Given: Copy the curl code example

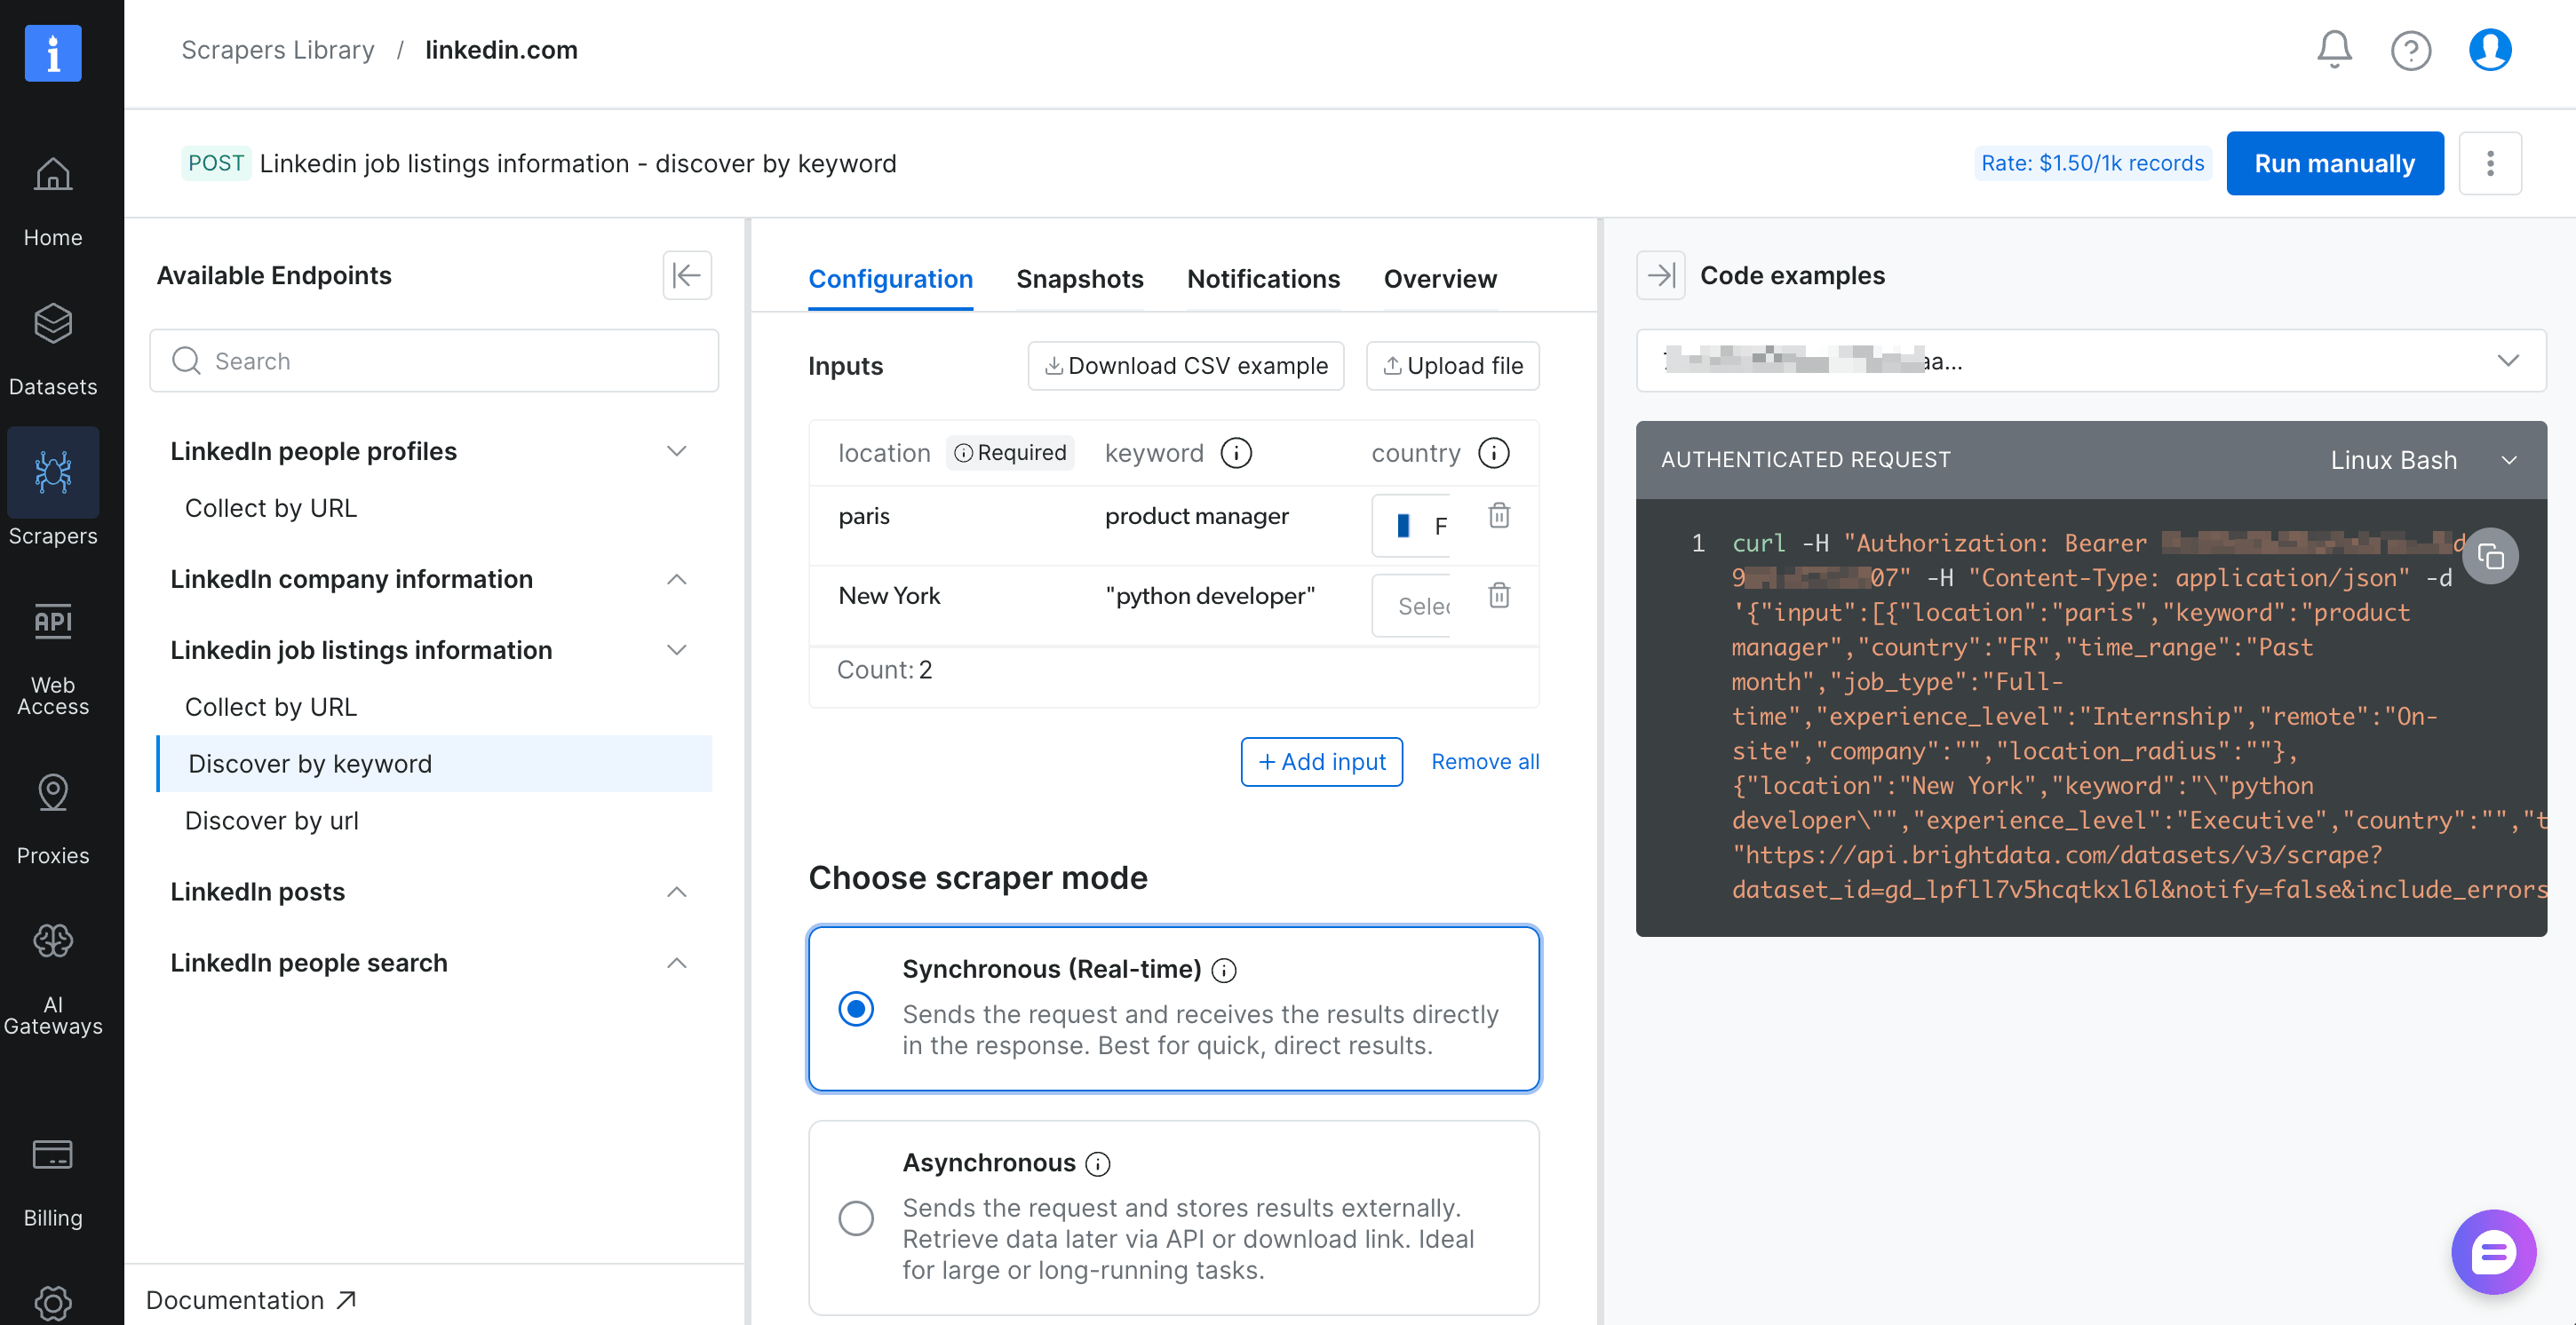Looking at the screenshot, I should 2490,556.
